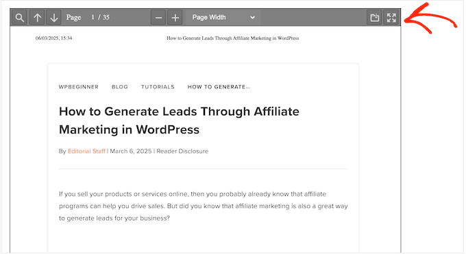The image size is (466, 254).
Task: Click the timestamp 06/03/2025, 15:34
Action: click(x=53, y=38)
